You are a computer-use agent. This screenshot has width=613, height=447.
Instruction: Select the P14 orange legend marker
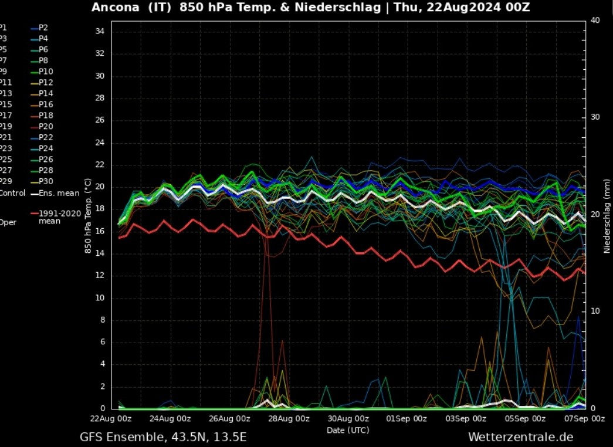34,94
